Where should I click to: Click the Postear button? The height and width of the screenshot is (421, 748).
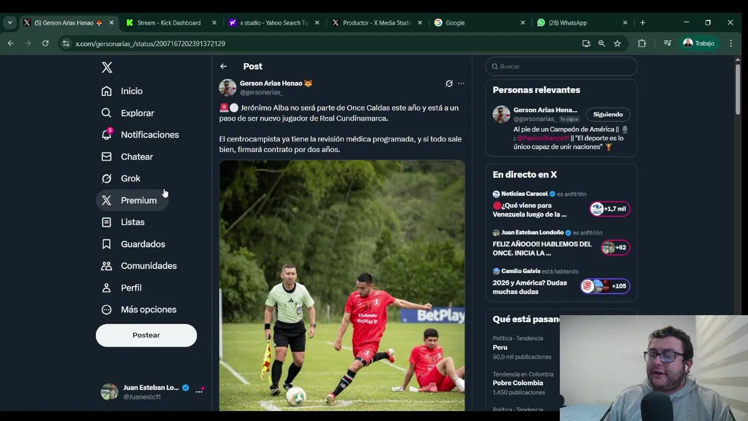coord(146,335)
